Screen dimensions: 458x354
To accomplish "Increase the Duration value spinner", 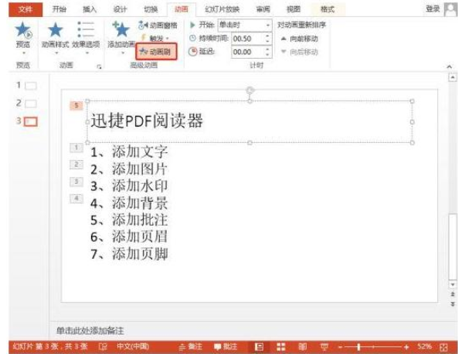I will tap(267, 36).
